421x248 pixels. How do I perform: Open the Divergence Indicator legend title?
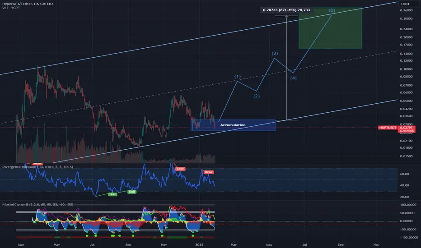(37, 167)
